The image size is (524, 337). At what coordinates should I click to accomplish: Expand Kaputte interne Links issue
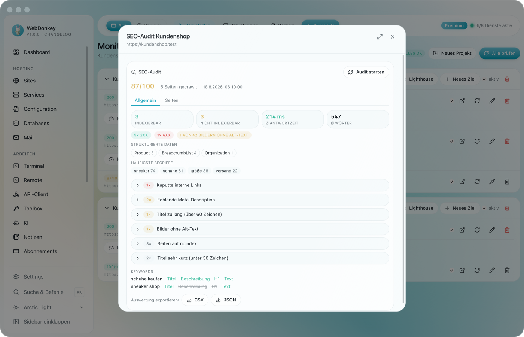[260, 185]
